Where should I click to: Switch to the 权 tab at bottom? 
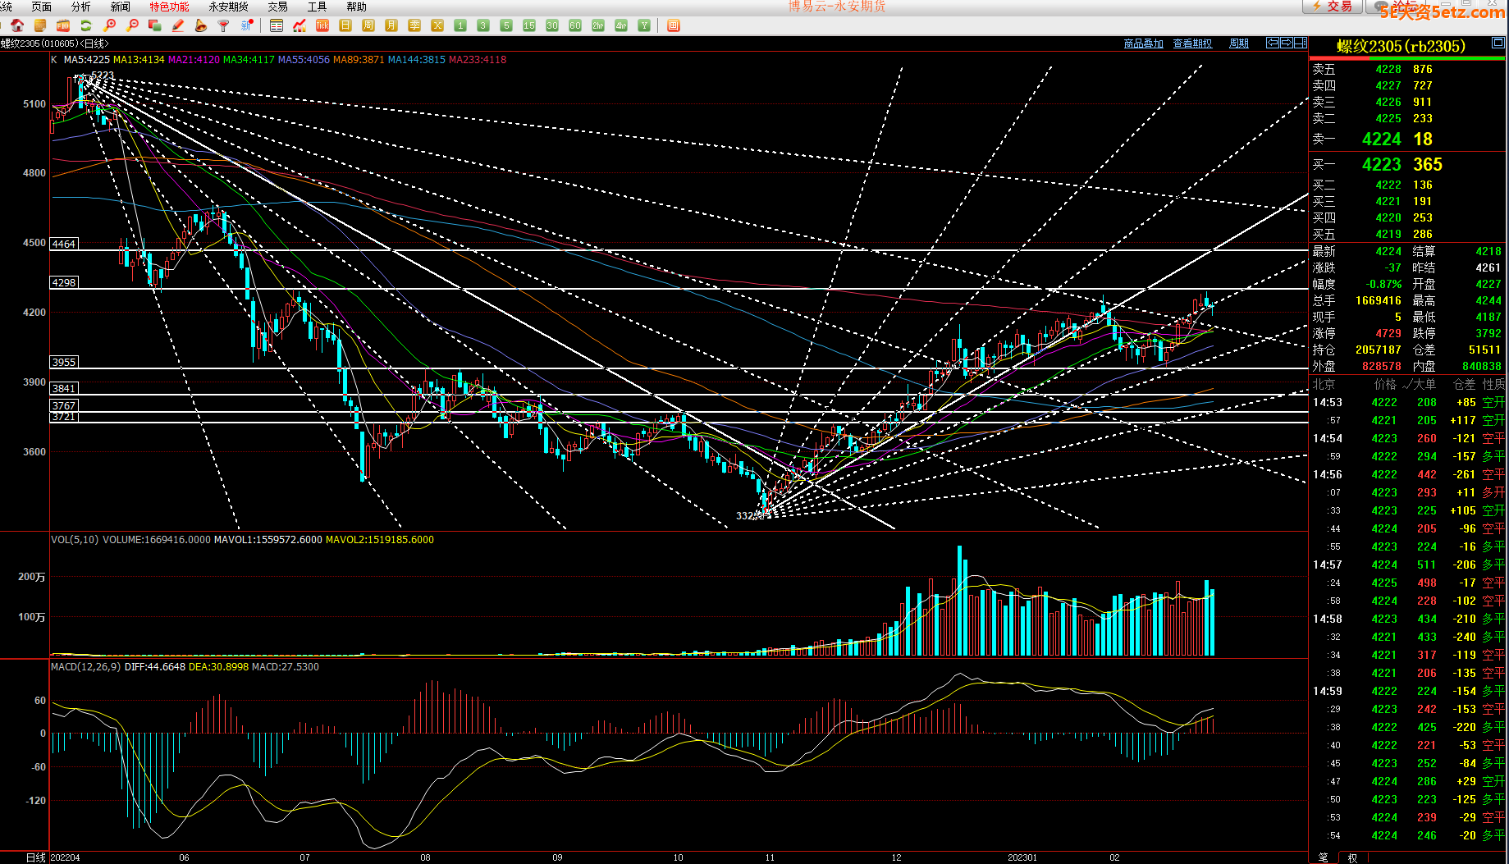(x=1352, y=857)
